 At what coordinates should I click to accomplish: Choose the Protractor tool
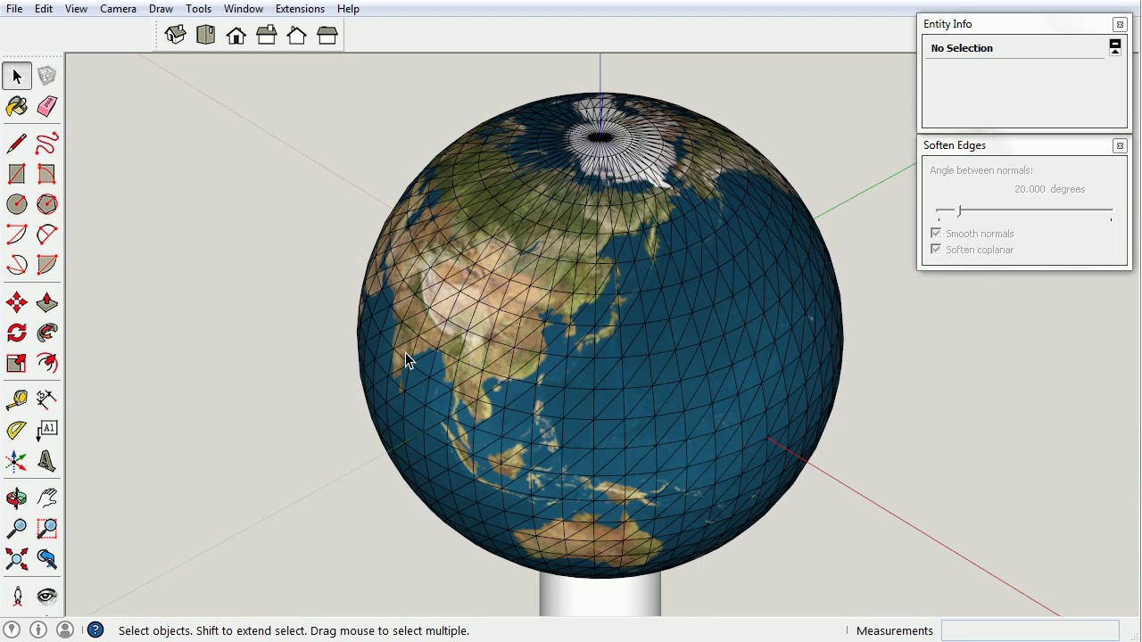[x=16, y=430]
